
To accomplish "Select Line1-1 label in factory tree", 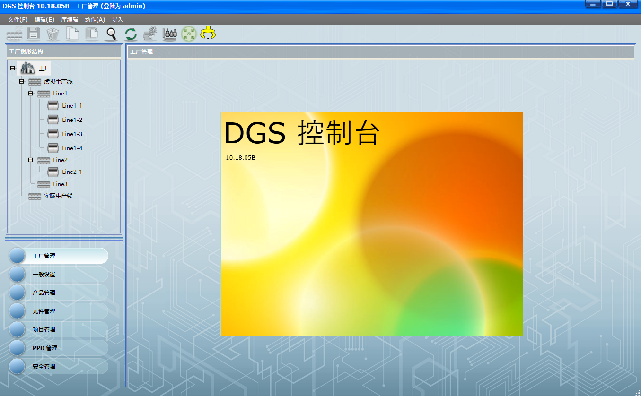I will tap(72, 105).
